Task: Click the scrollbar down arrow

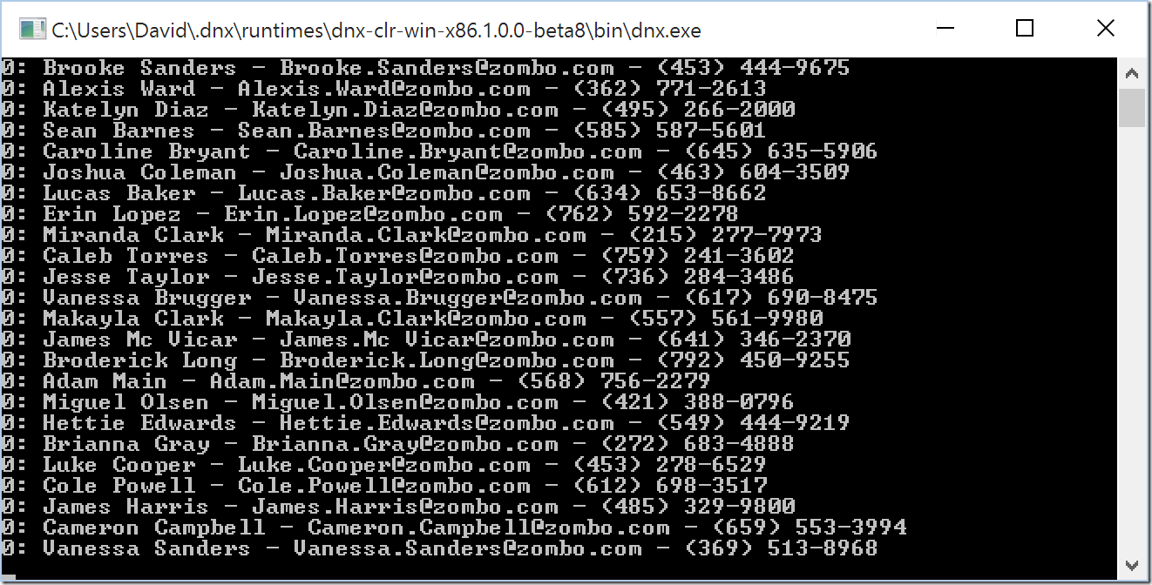Action: click(x=1132, y=565)
